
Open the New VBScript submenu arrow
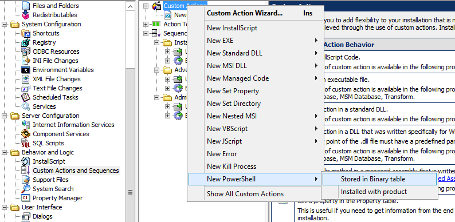tap(316, 129)
